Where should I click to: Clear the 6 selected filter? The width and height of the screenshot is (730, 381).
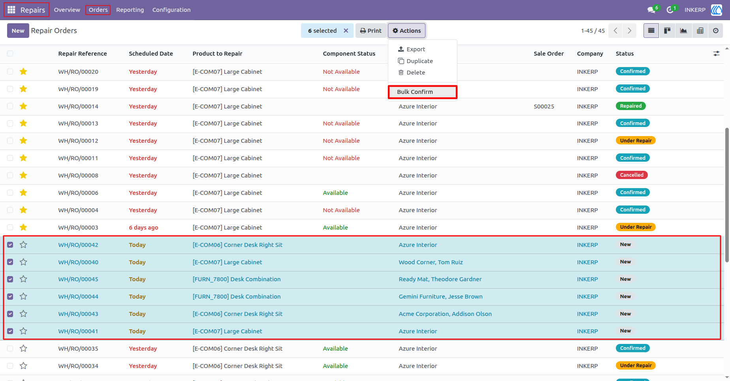point(346,31)
